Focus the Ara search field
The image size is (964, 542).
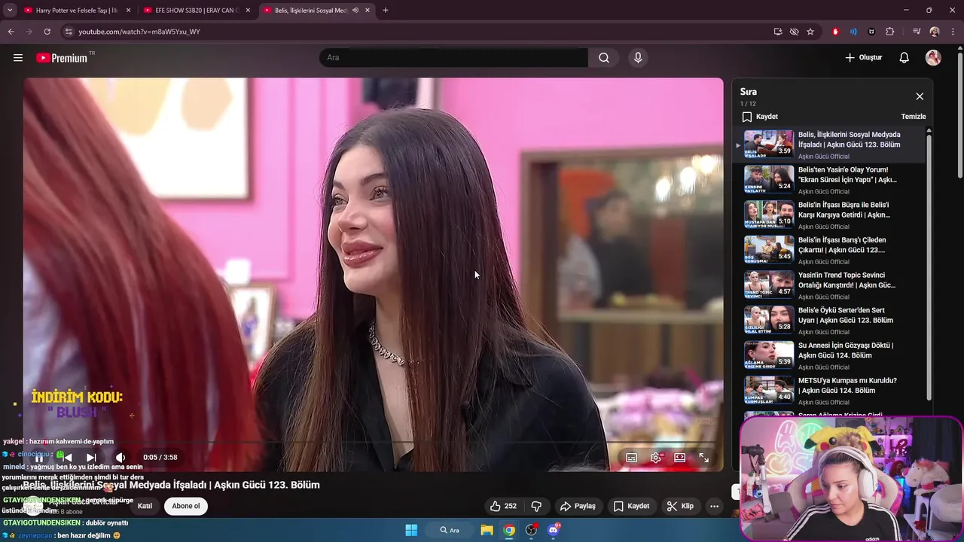click(x=453, y=58)
